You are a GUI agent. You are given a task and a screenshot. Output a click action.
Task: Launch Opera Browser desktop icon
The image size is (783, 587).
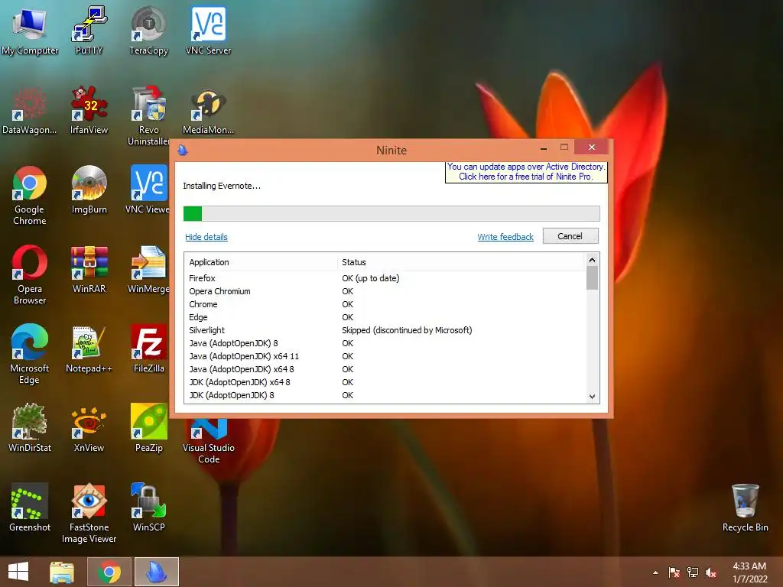(x=30, y=275)
